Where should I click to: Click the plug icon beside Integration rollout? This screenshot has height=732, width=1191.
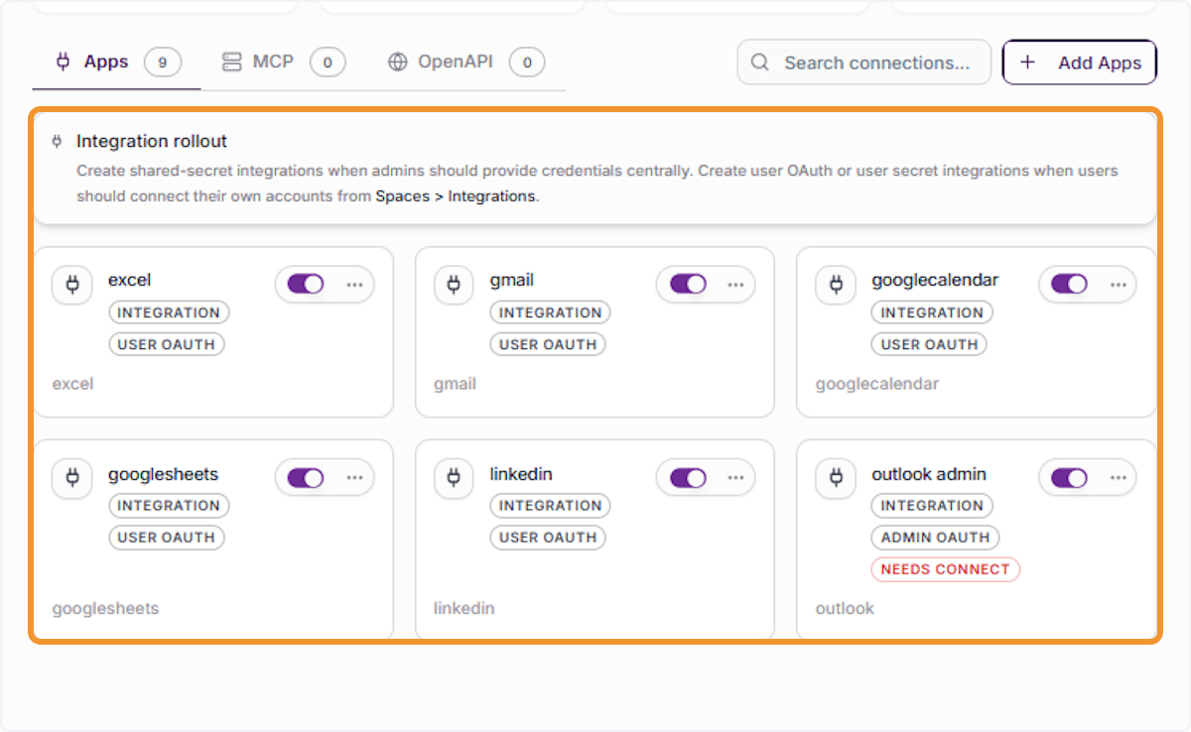57,142
